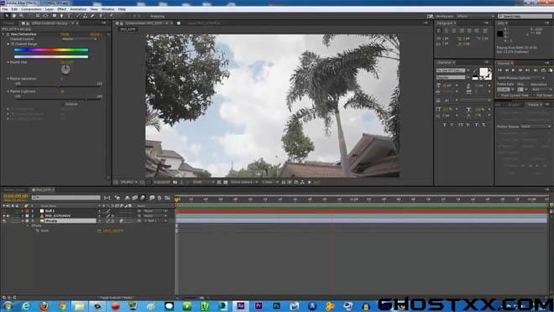Screen dimensions: 554x312
Task: Jump to last frame in Preview panel
Action: [x=527, y=70]
